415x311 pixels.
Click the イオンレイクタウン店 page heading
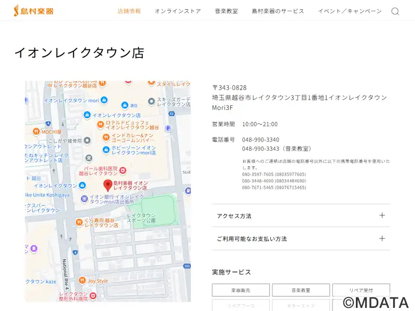tap(79, 53)
